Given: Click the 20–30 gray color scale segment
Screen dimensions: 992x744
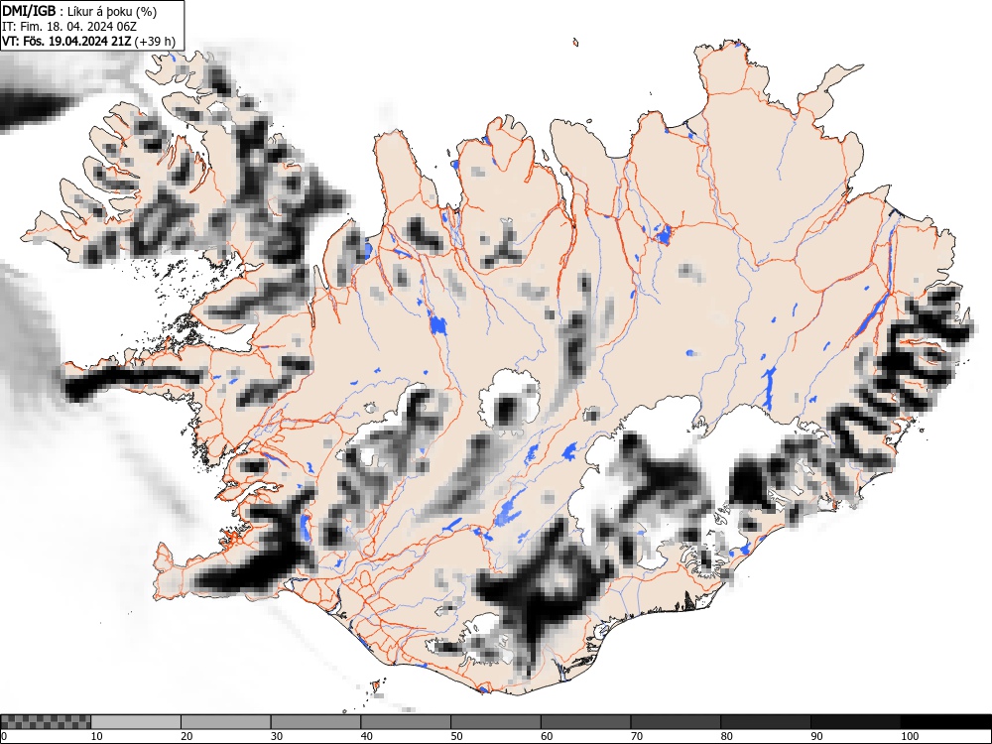Looking at the screenshot, I should pos(226,722).
